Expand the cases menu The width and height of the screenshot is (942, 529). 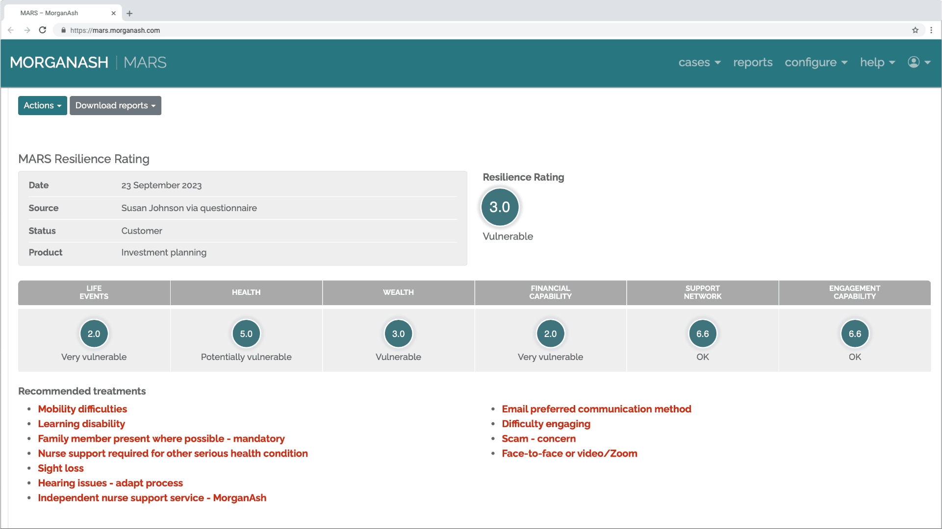pyautogui.click(x=699, y=63)
